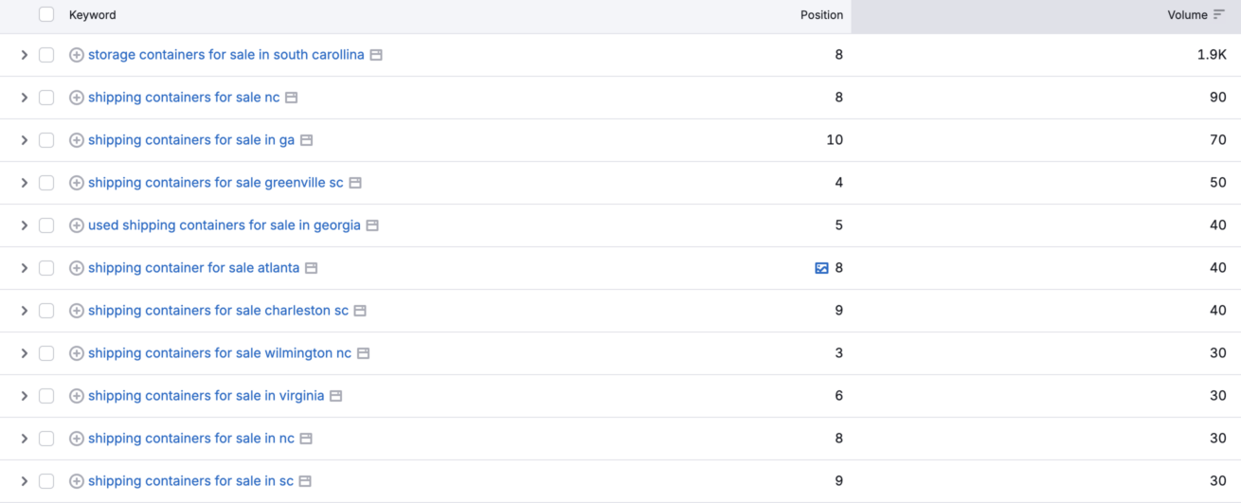1241x503 pixels.
Task: Click position 10 in the ga row
Action: (x=835, y=140)
